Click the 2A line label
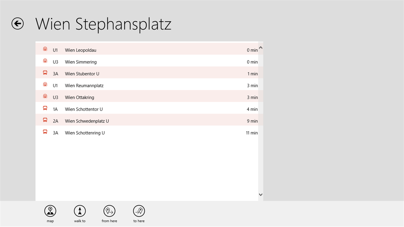The width and height of the screenshot is (404, 227). coord(56,121)
